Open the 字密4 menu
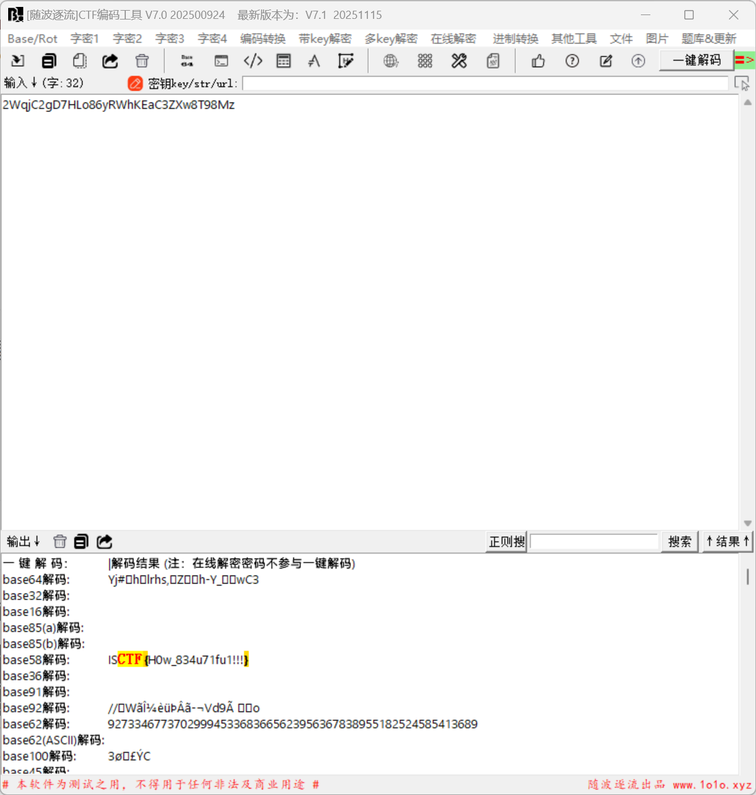Viewport: 756px width, 795px height. pos(213,39)
